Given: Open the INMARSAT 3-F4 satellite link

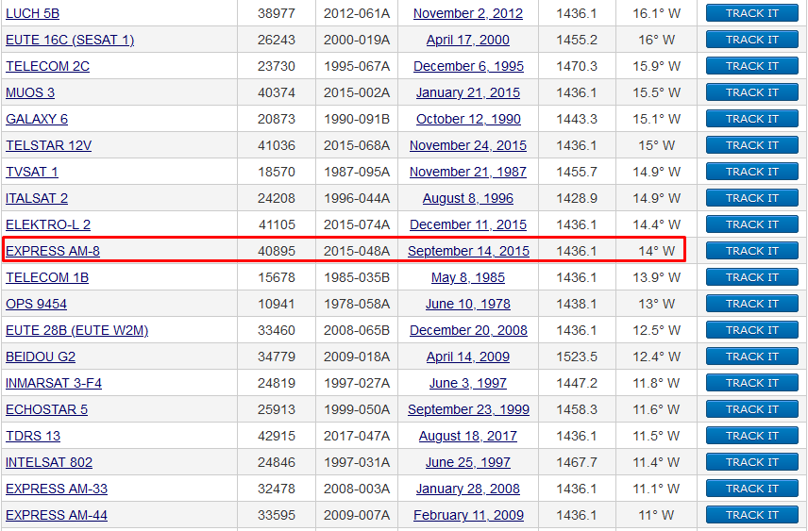Looking at the screenshot, I should click(54, 384).
